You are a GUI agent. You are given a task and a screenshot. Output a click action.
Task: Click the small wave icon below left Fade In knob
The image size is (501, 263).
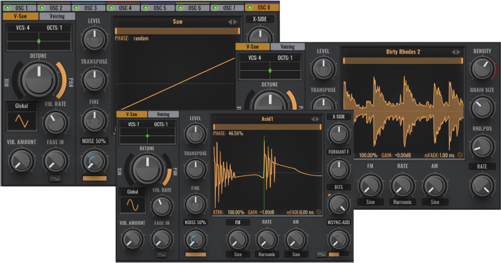point(56,179)
